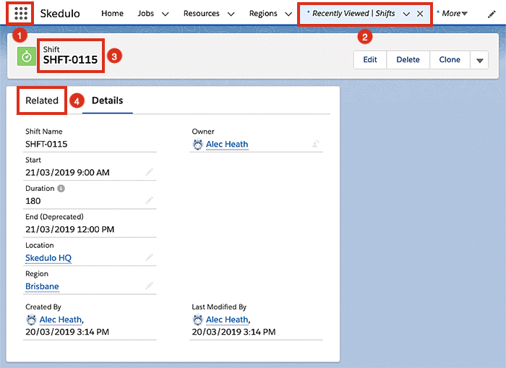Viewport: 506px width, 368px height.
Task: Switch to the Details tab
Action: [x=108, y=100]
